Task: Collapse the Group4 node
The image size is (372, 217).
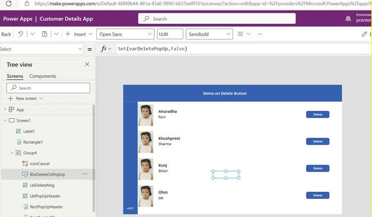Action: 12,153
